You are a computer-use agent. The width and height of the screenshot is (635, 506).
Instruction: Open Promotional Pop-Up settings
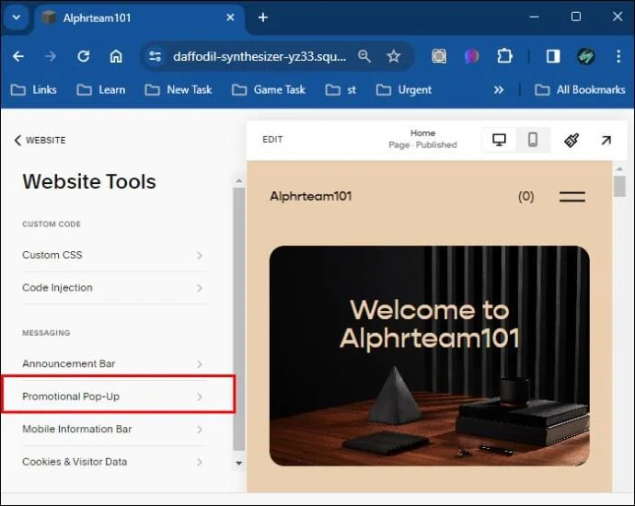[114, 397]
